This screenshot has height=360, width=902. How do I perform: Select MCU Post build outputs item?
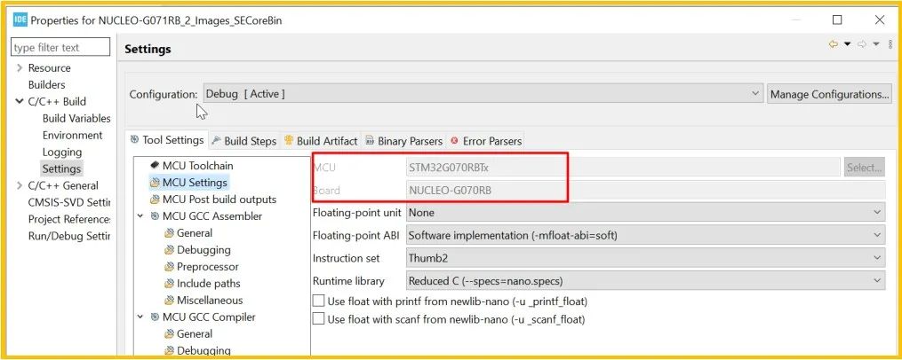220,200
